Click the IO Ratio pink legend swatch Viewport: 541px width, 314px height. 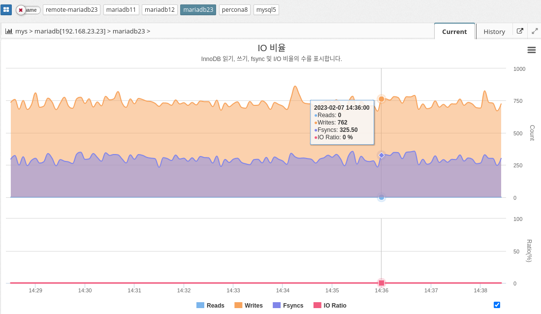318,306
